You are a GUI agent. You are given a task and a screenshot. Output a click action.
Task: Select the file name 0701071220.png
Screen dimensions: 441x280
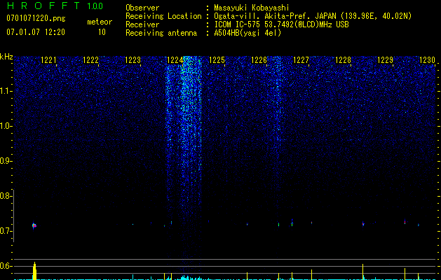[36, 18]
